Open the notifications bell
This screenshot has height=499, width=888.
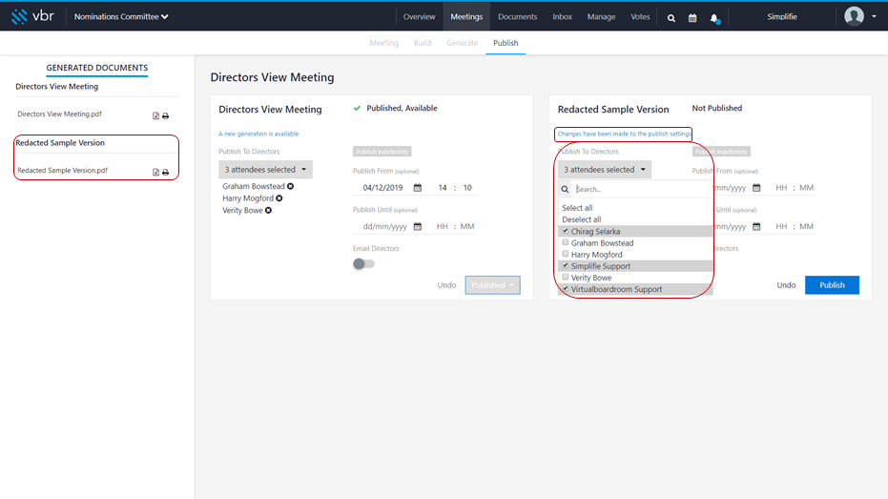coord(714,18)
